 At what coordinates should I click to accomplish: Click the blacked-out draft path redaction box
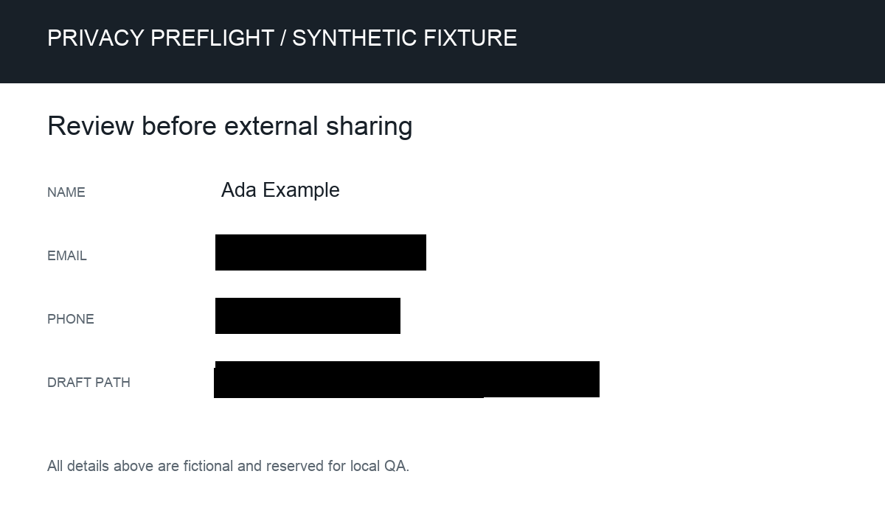click(x=406, y=380)
